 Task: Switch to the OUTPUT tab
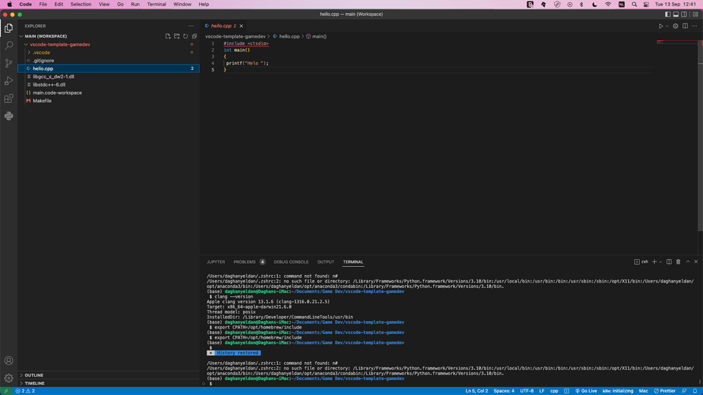point(325,262)
